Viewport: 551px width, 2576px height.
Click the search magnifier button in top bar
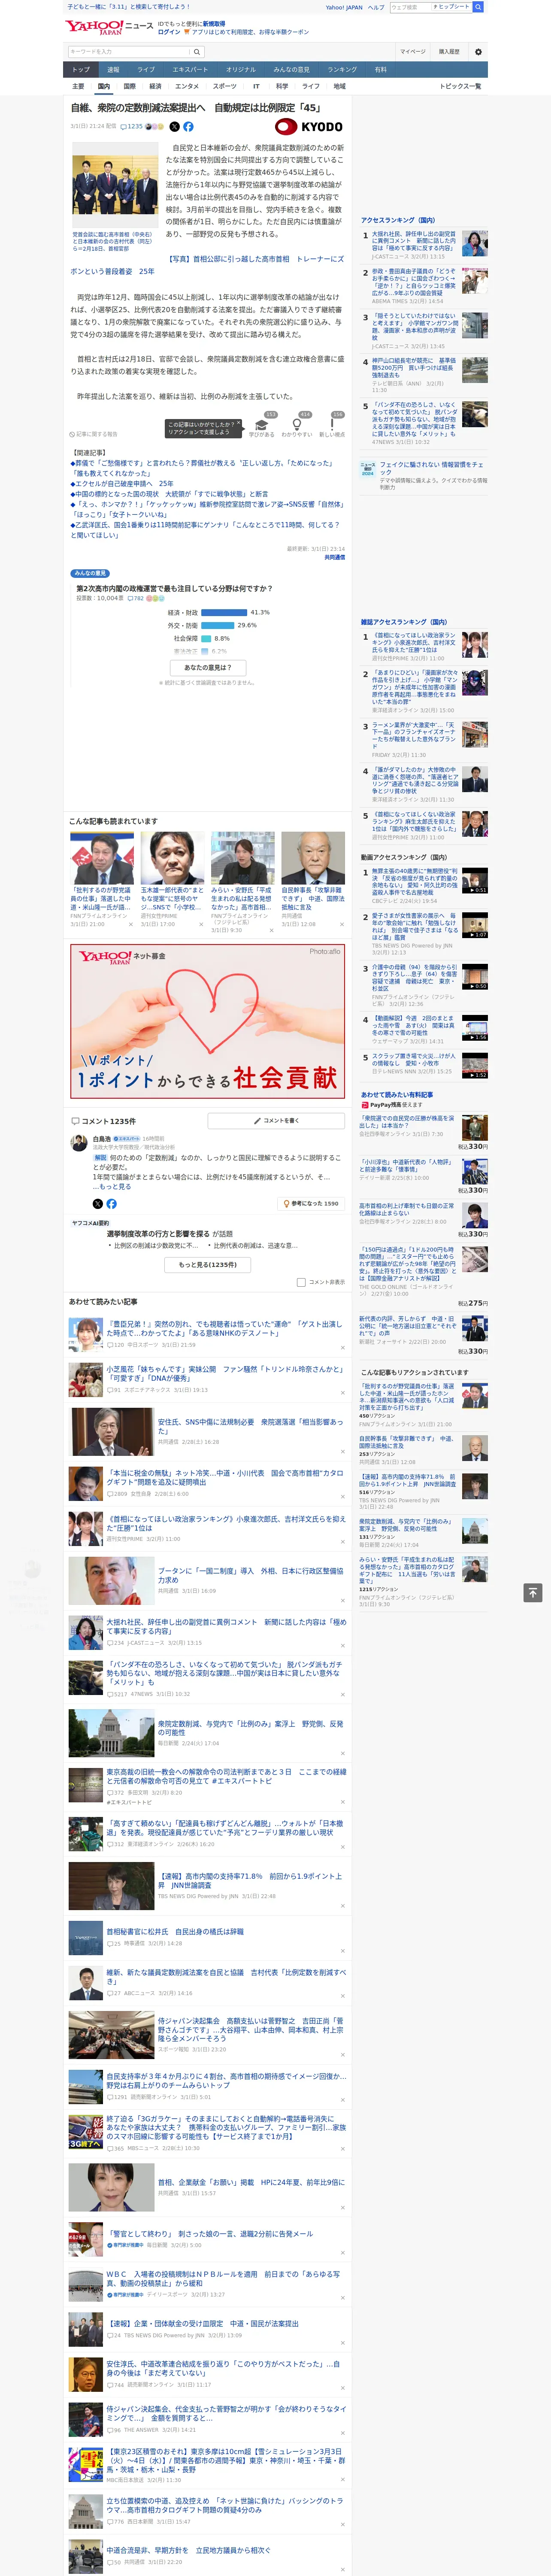[x=478, y=7]
